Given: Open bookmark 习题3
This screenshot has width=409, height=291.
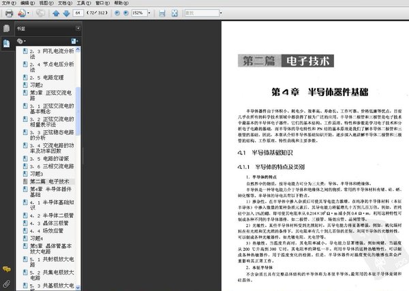Looking at the screenshot, I should pos(37,174).
